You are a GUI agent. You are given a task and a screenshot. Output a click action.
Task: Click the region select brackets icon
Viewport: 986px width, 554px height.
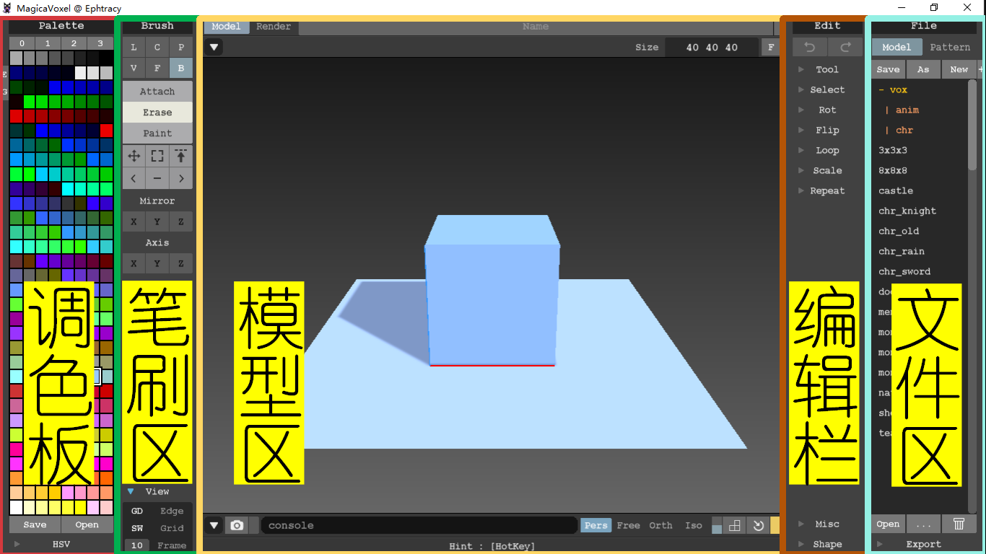tap(157, 155)
